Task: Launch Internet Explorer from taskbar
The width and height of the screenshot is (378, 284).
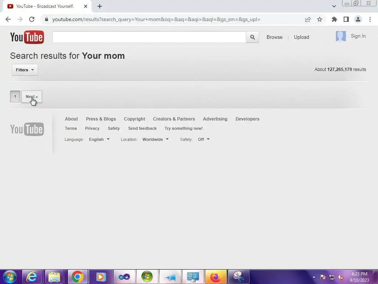Action: tap(32, 277)
